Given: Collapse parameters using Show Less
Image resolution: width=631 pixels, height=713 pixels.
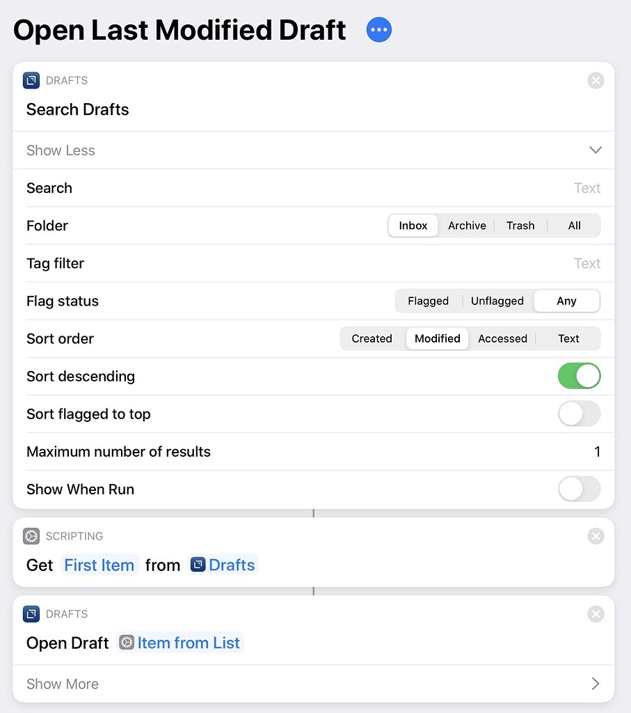Looking at the screenshot, I should (61, 150).
